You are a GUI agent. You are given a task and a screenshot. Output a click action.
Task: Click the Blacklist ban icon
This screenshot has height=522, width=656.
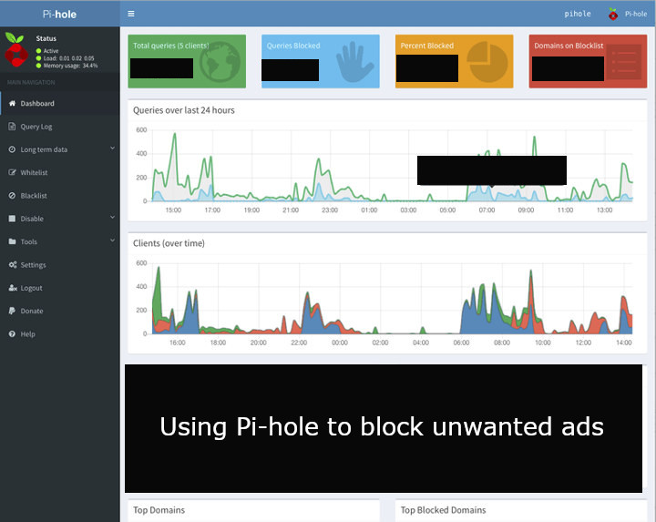tap(12, 195)
